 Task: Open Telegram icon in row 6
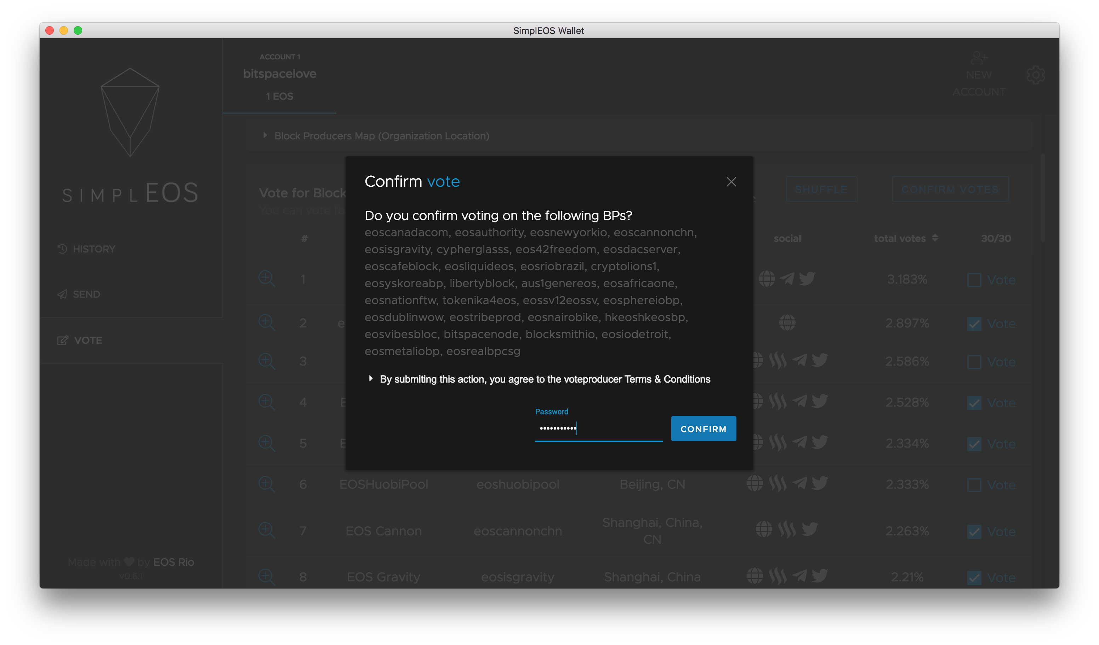(x=799, y=483)
